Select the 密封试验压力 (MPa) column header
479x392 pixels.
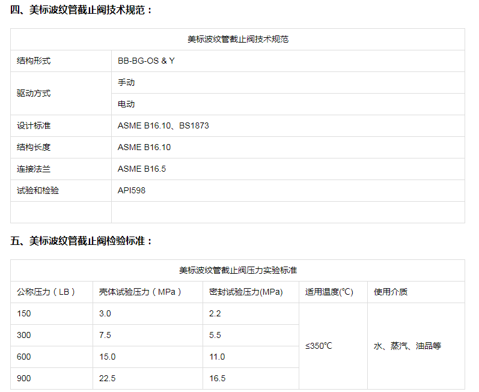coord(246,292)
